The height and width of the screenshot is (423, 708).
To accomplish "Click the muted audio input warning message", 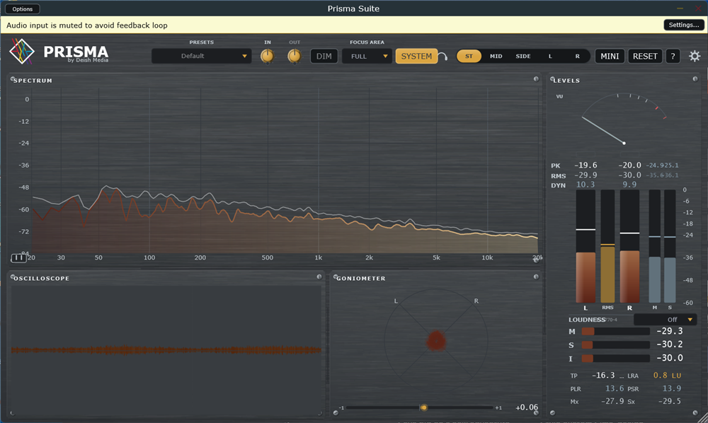I will (86, 25).
